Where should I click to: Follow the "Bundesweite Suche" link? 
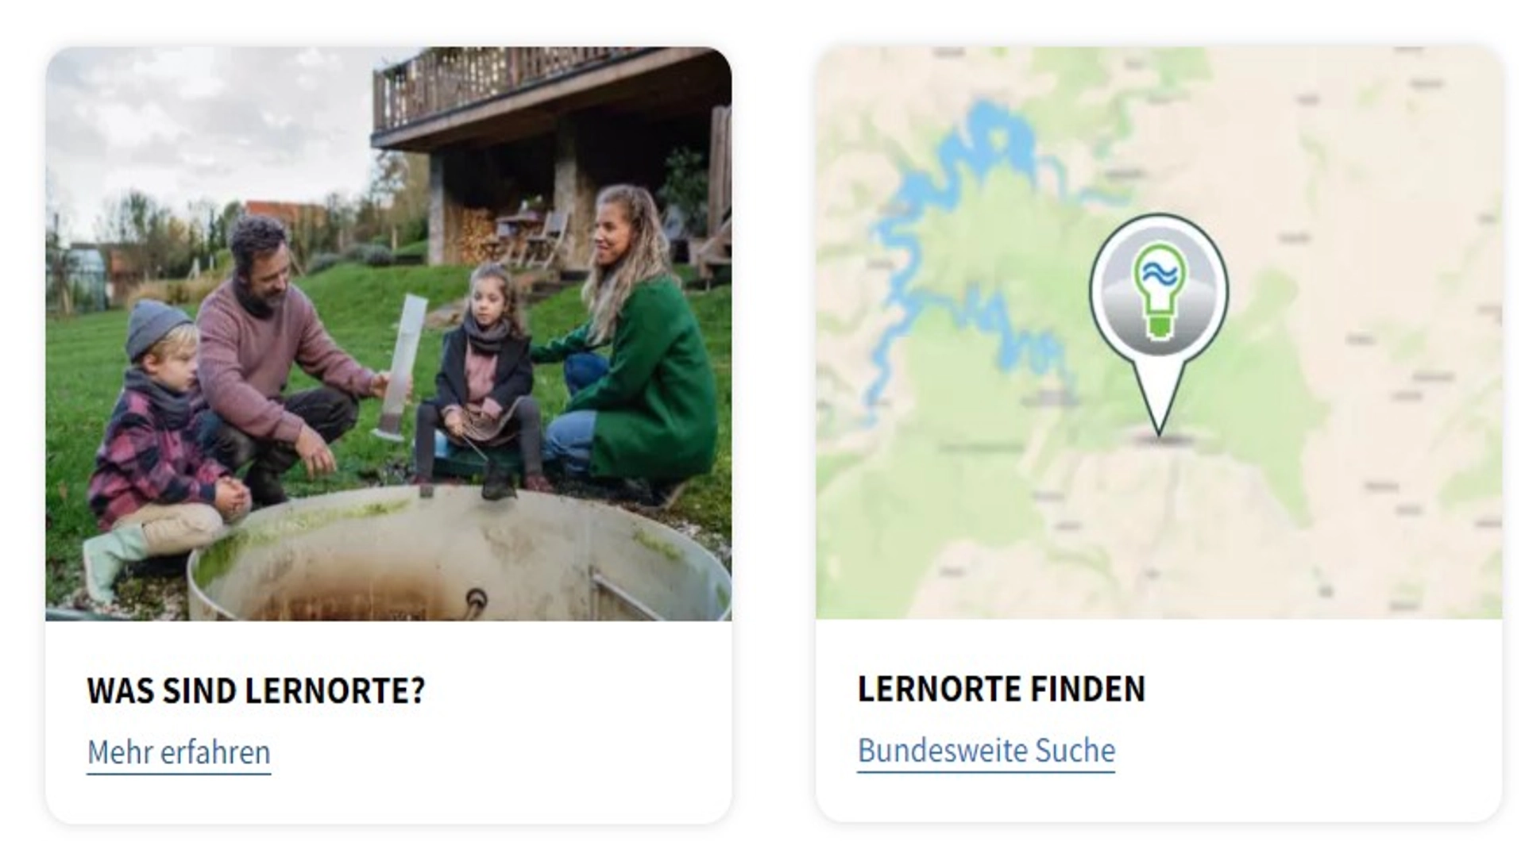pyautogui.click(x=986, y=751)
